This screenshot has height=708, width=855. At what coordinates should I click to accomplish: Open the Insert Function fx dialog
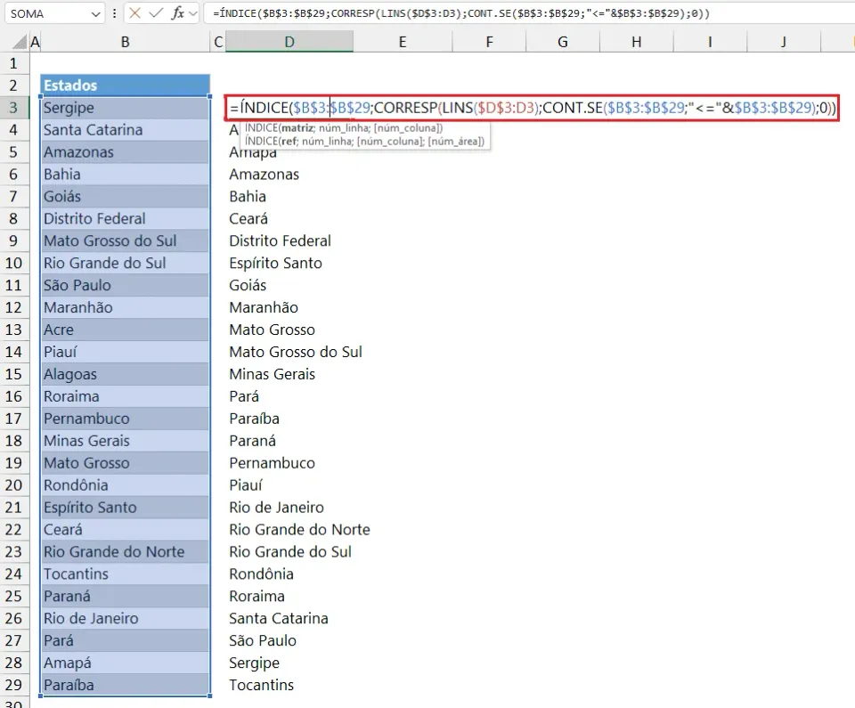(177, 13)
